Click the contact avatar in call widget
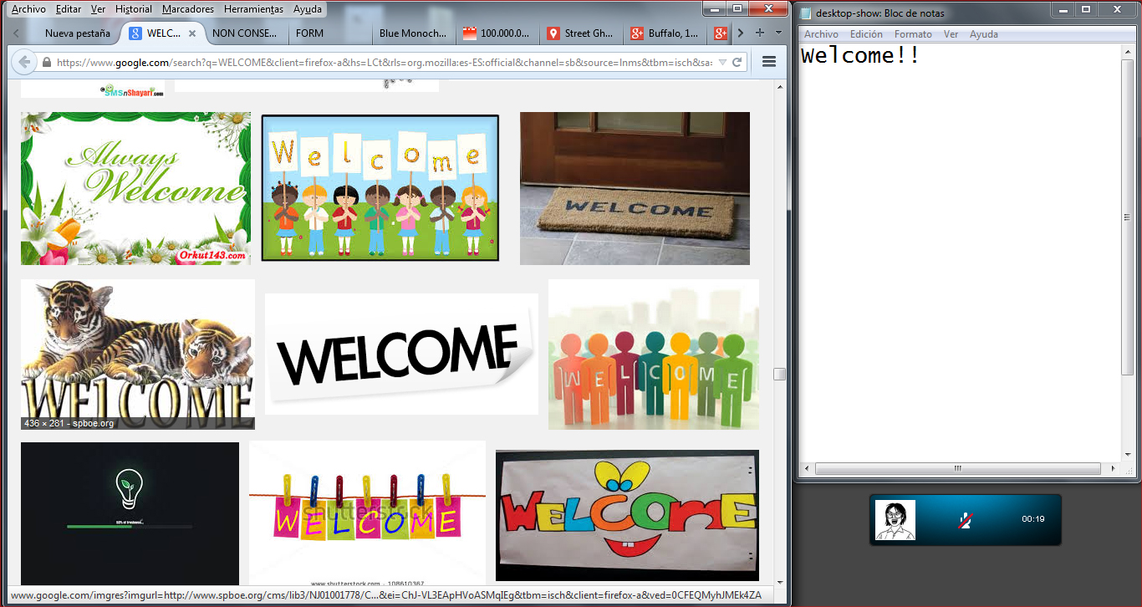Viewport: 1142px width, 607px height. (x=895, y=520)
